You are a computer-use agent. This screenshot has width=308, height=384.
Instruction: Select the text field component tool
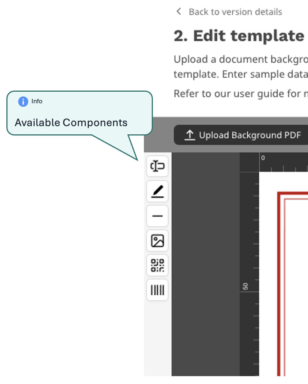(x=157, y=166)
